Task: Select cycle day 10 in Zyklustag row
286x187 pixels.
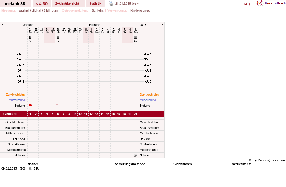Action: tap(80, 114)
